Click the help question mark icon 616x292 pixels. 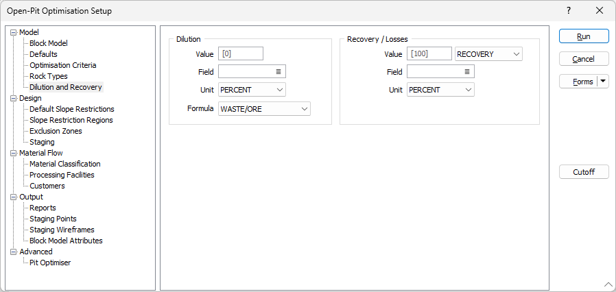(569, 10)
